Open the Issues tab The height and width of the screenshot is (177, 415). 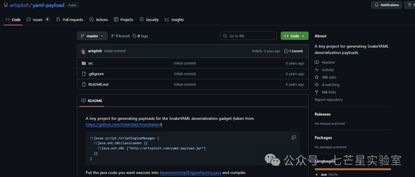[x=38, y=20]
